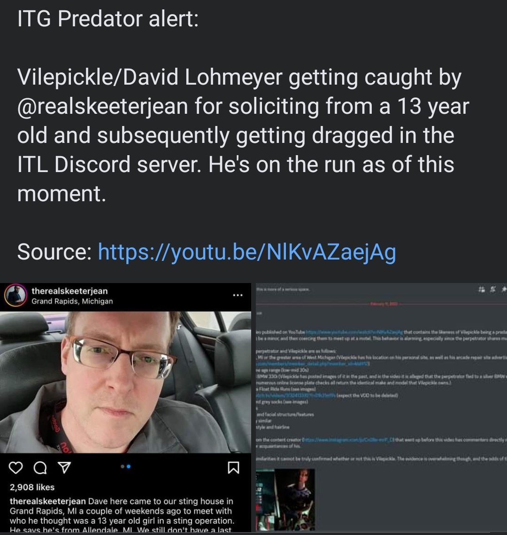
Task: Open Instagram link in Discord message
Action: (348, 440)
